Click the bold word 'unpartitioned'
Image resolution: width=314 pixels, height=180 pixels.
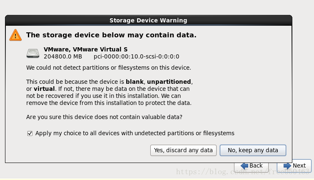click(x=169, y=82)
